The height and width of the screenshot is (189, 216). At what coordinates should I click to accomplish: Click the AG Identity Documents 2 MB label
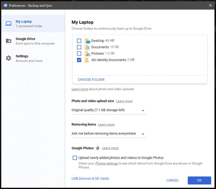(x=113, y=60)
